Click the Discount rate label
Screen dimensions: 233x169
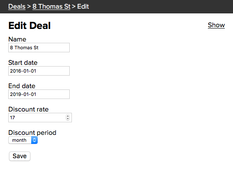tap(29, 109)
